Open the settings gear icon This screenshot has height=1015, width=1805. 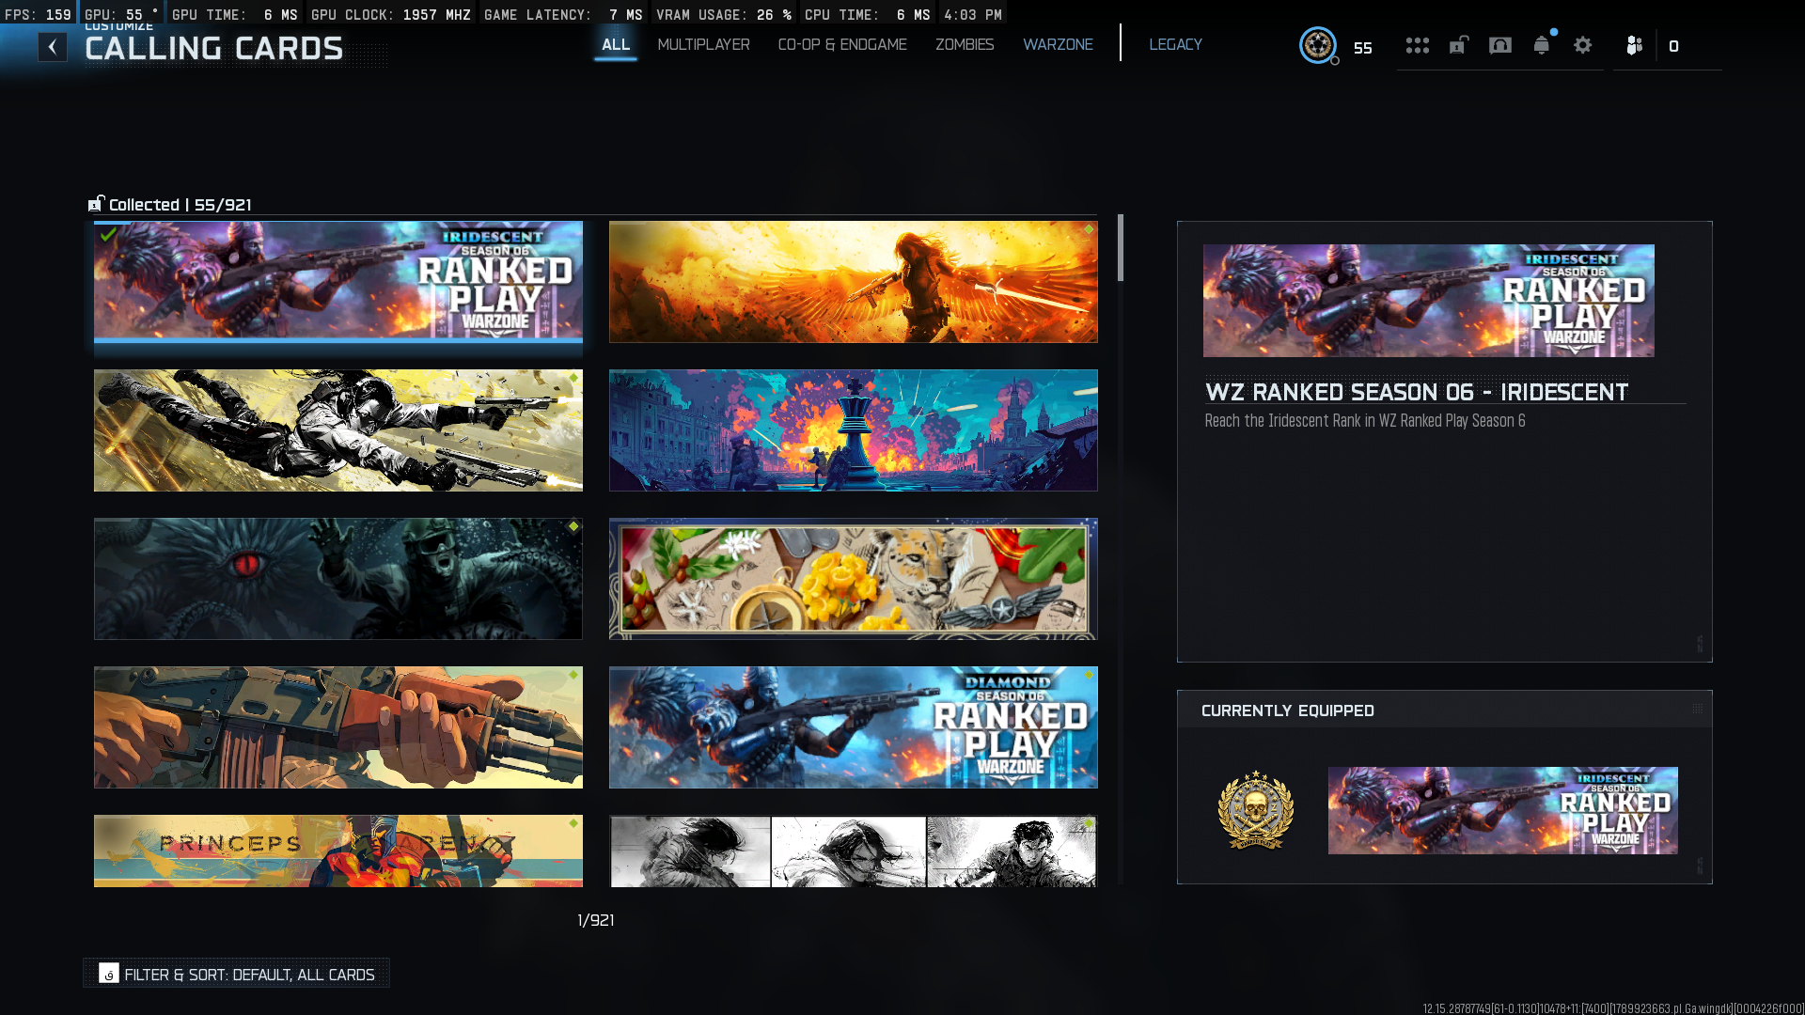(x=1583, y=45)
